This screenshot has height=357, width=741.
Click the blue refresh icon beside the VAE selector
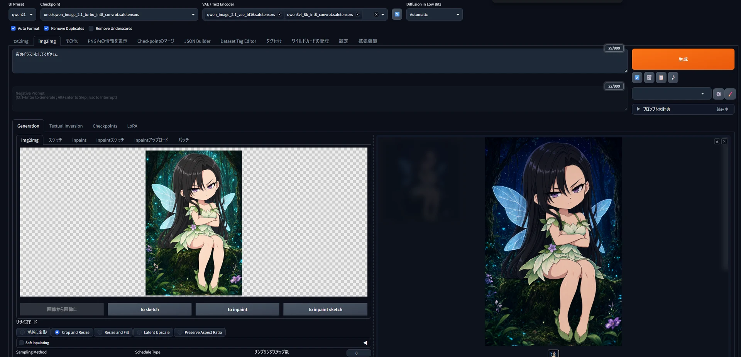click(397, 14)
